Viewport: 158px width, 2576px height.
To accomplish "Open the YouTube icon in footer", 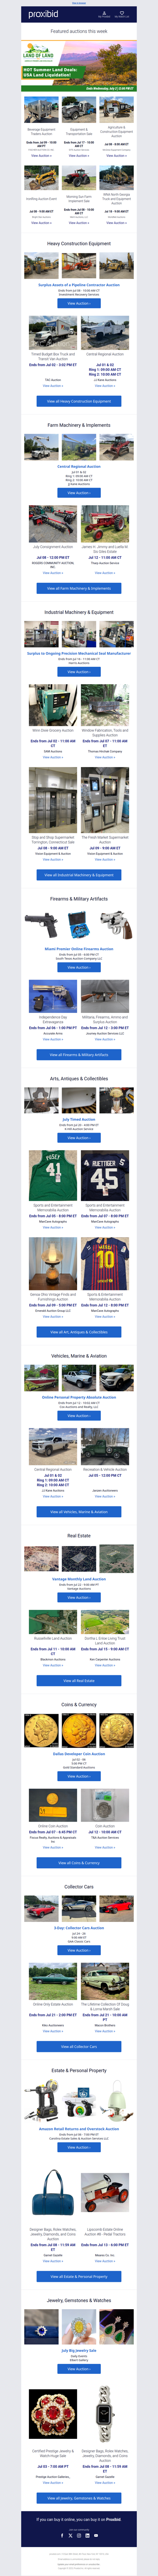I will click(x=96, y=2536).
